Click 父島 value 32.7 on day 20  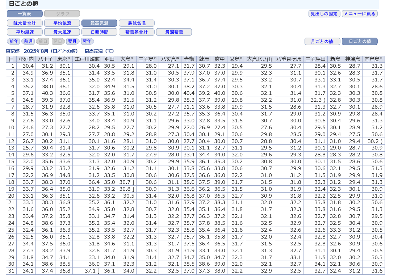tap(237, 196)
